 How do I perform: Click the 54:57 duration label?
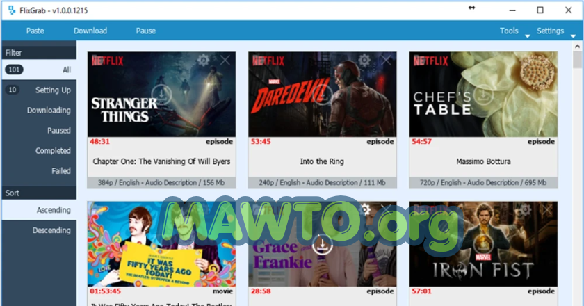tap(421, 142)
